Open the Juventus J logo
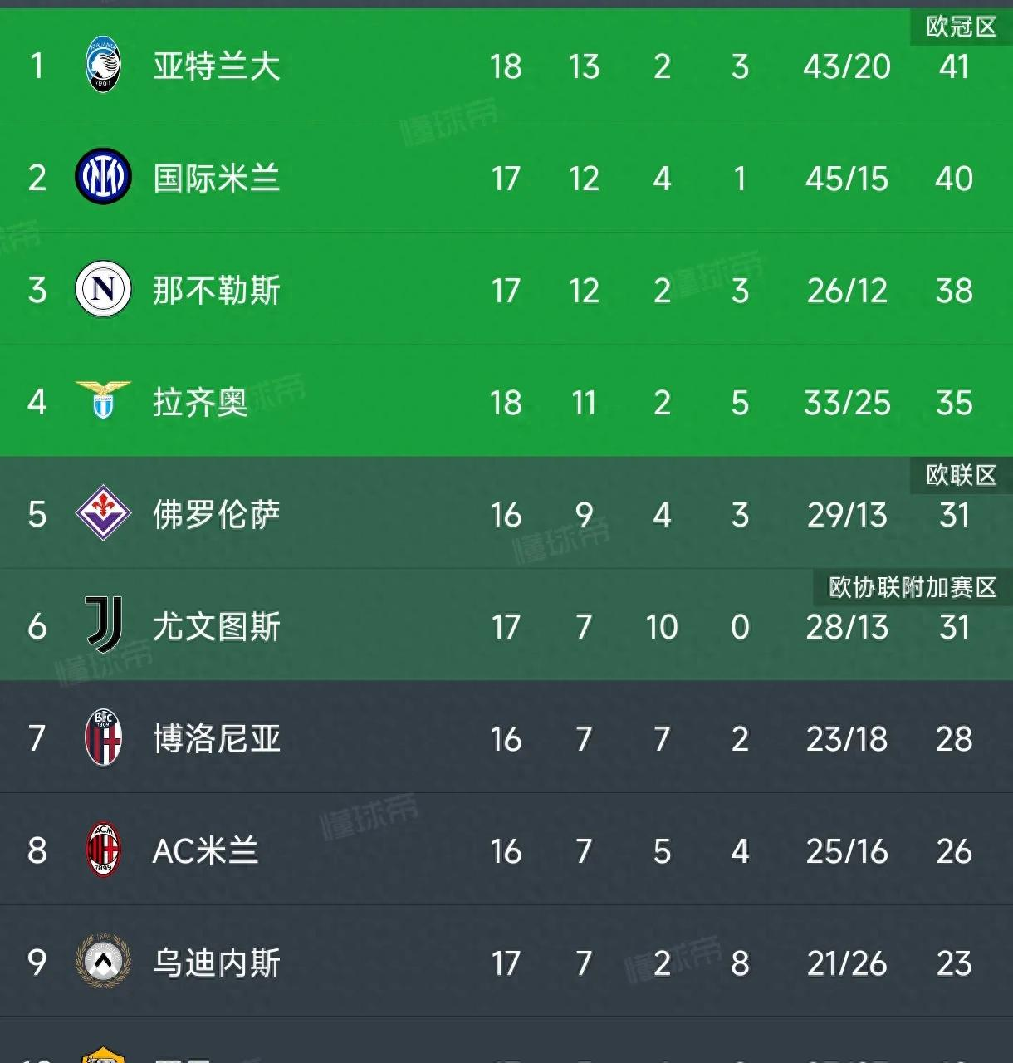Viewport: 1013px width, 1063px height. [105, 625]
